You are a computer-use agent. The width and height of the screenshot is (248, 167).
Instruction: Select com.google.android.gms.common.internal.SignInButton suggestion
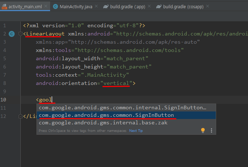pyautogui.click(x=126, y=108)
